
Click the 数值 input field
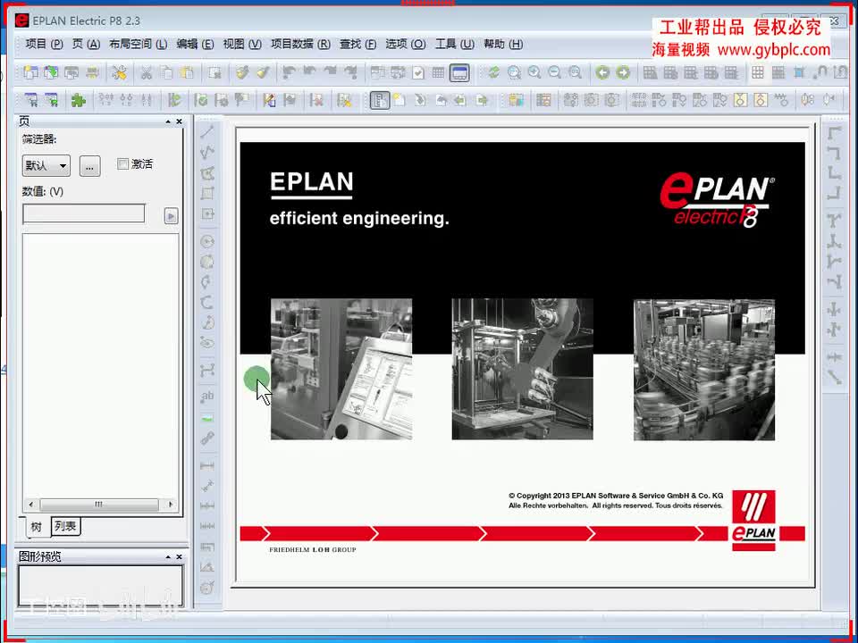[84, 213]
